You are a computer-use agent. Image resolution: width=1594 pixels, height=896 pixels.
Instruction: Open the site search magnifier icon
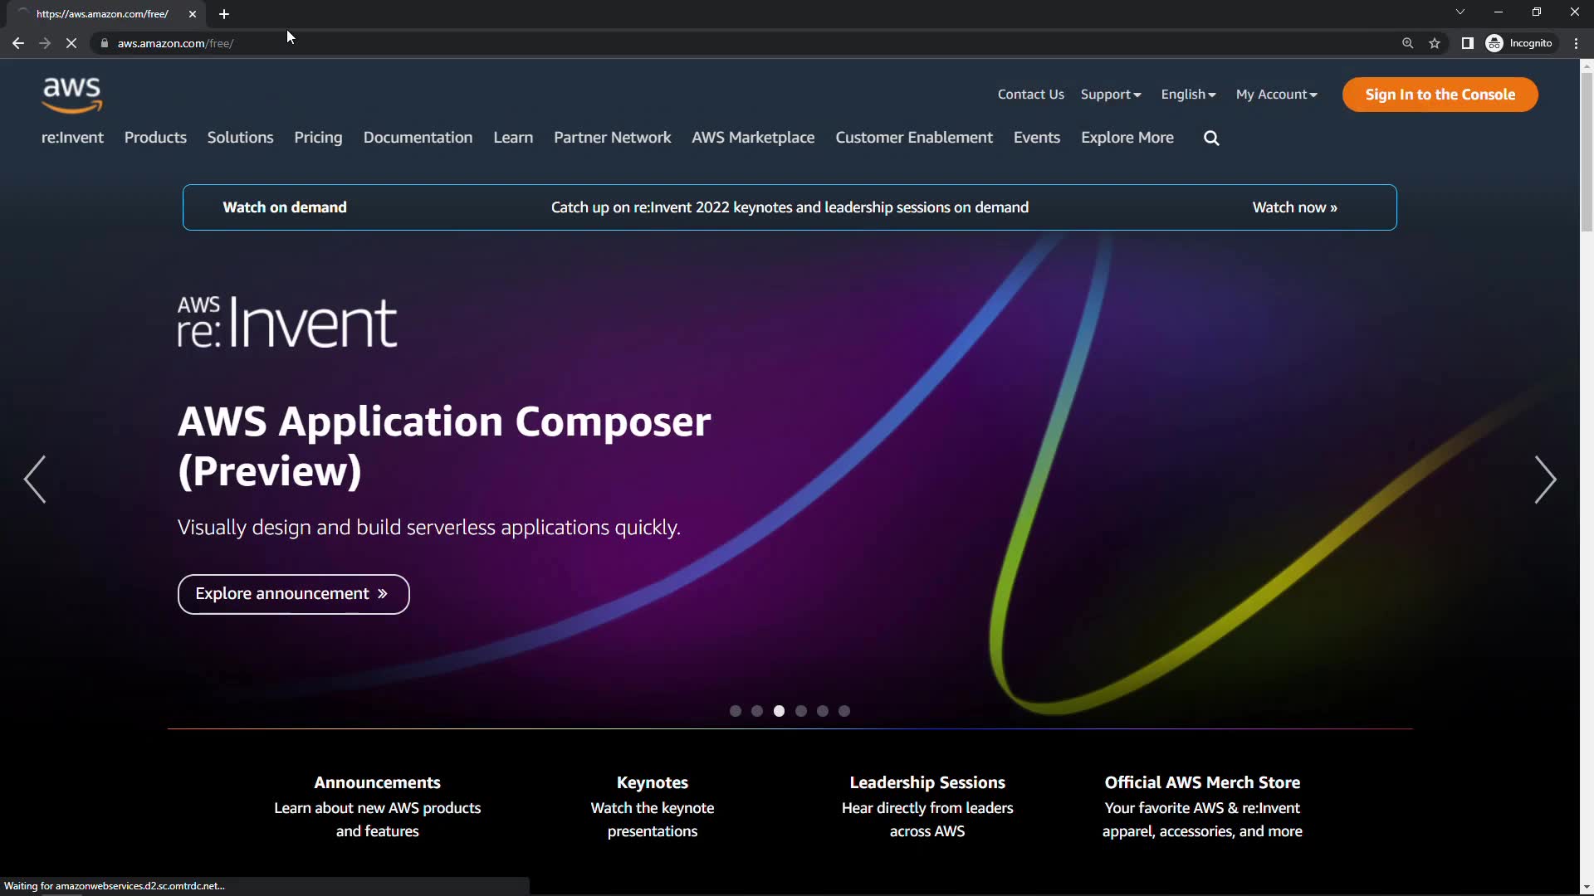tap(1211, 139)
